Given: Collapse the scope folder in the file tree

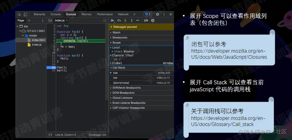Looking at the screenshot, I should (x=23, y=36).
